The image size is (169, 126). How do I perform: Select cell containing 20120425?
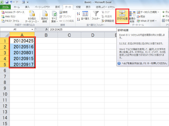22,41
